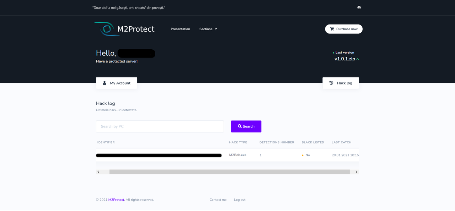The height and width of the screenshot is (211, 455).
Task: Click the purple Search button
Action: (246, 126)
